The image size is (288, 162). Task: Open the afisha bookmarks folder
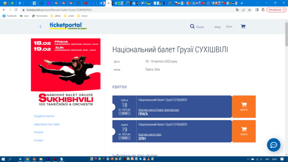55,16
